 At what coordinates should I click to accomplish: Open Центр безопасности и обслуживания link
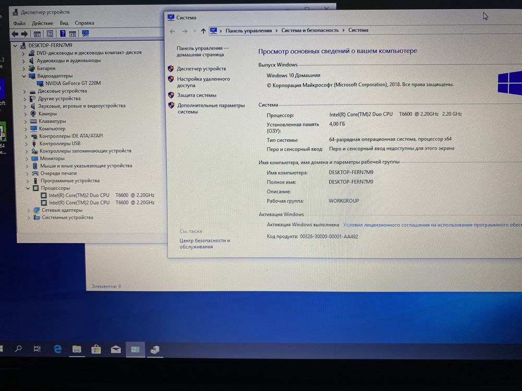(x=205, y=243)
